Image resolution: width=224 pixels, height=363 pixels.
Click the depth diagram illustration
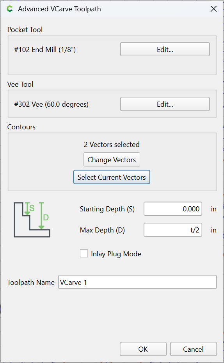point(32,220)
